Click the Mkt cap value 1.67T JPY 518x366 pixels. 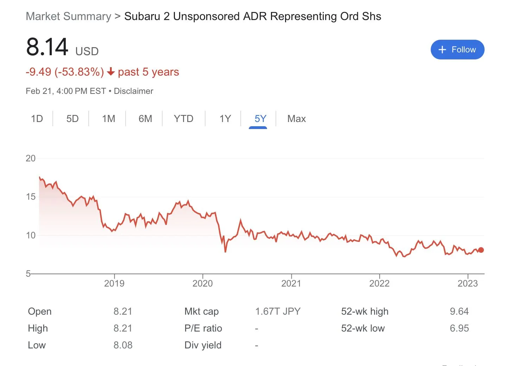coord(278,312)
